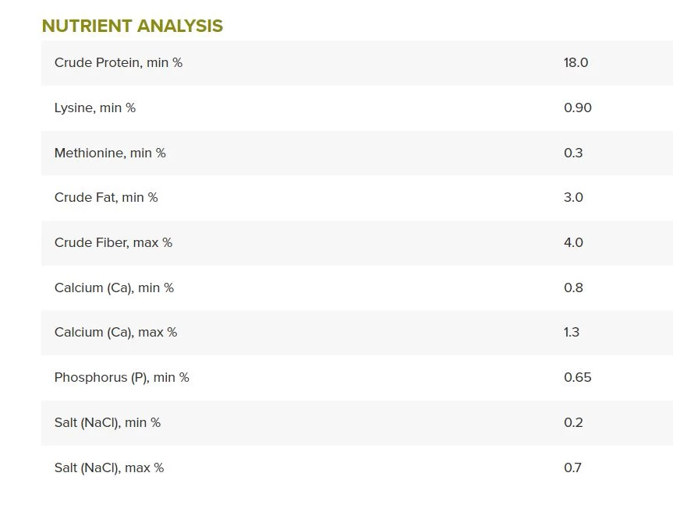The width and height of the screenshot is (673, 508).
Task: Click the 0.8 calcium minimum value
Action: pyautogui.click(x=573, y=288)
